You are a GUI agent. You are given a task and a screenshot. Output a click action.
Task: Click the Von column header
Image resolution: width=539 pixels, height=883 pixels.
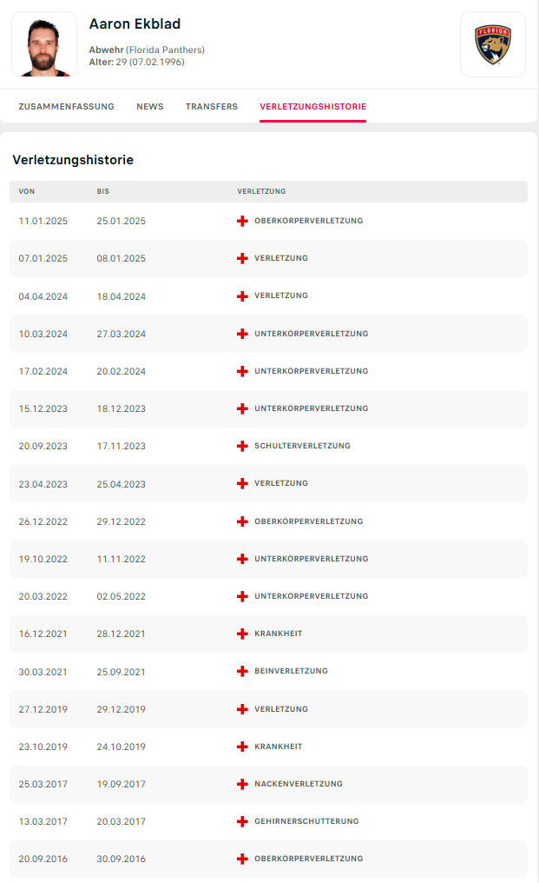coord(27,191)
